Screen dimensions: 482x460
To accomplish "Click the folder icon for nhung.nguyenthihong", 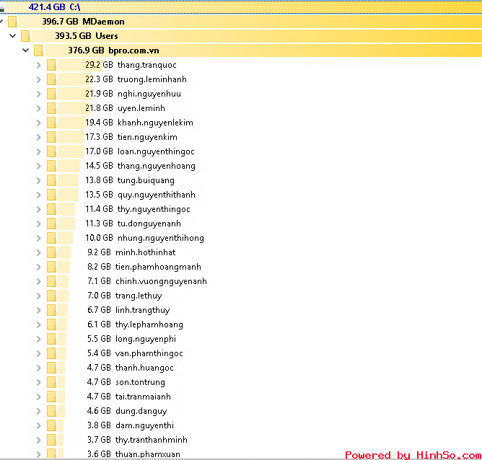I will 51,238.
